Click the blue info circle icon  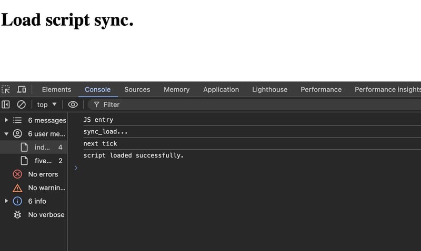(x=17, y=201)
